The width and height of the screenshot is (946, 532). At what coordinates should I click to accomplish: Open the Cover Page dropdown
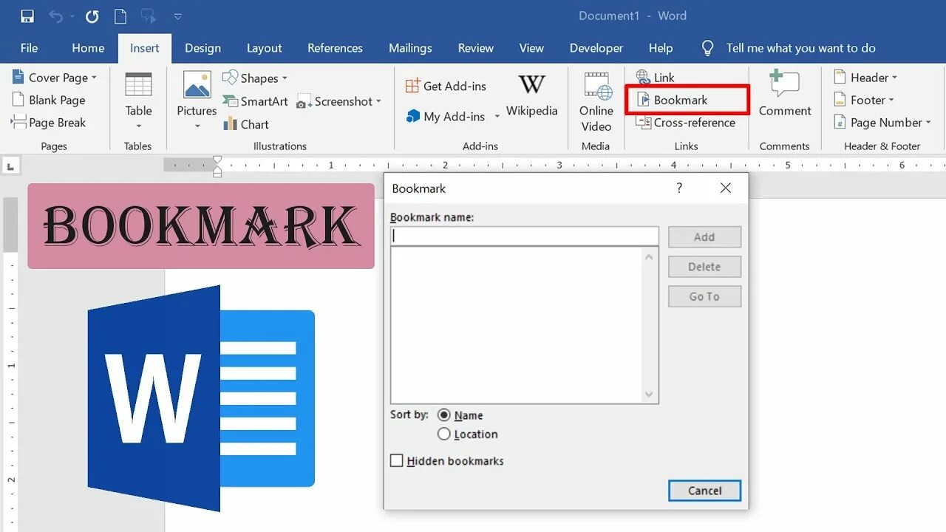tap(55, 78)
